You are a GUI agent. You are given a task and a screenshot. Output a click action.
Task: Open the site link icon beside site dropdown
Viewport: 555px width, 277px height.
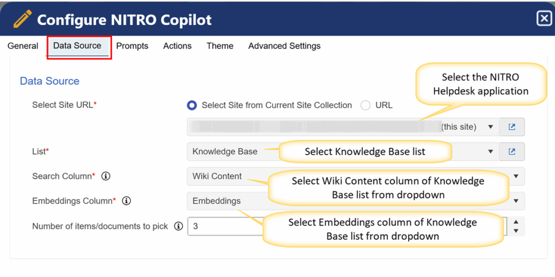(512, 127)
